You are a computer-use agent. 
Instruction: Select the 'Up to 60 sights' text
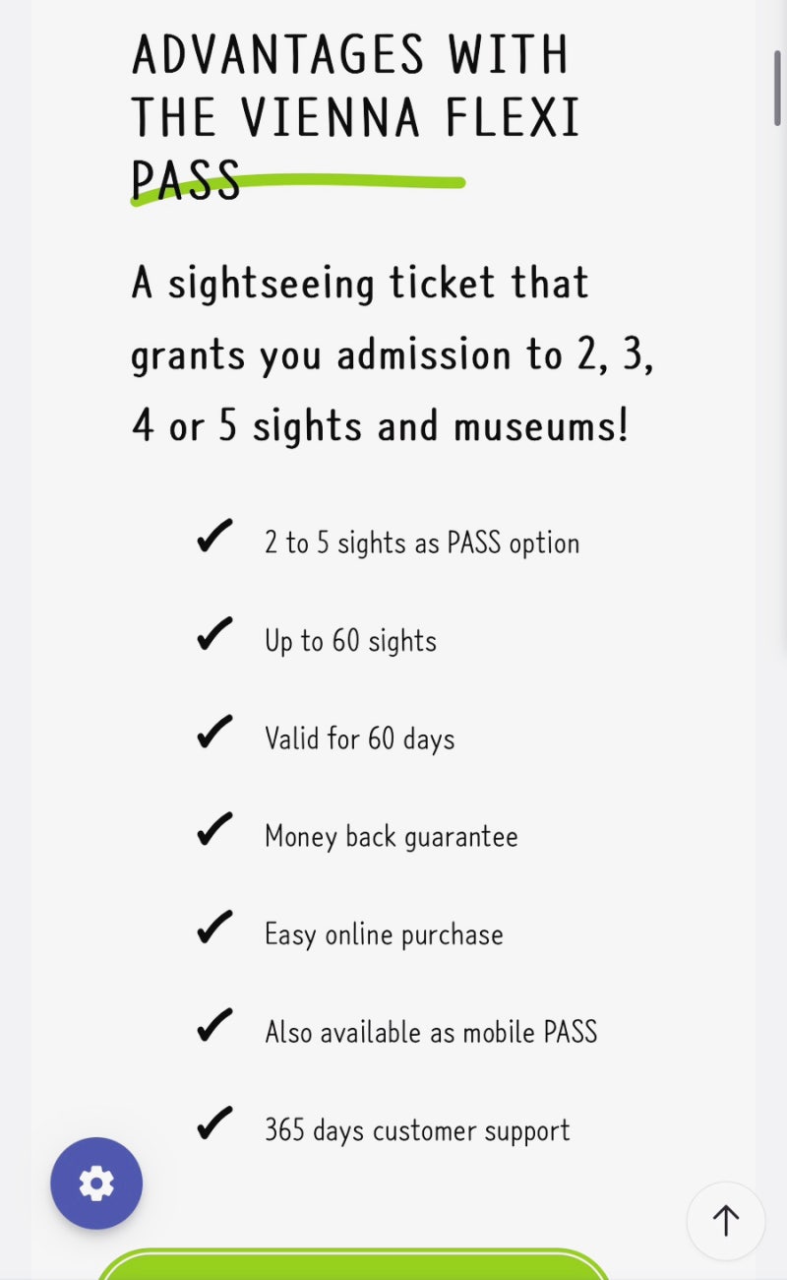pos(350,641)
